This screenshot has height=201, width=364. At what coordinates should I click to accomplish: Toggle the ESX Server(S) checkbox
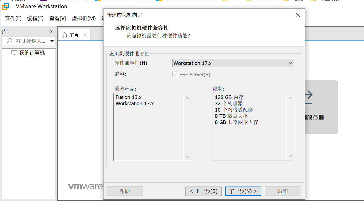point(175,75)
